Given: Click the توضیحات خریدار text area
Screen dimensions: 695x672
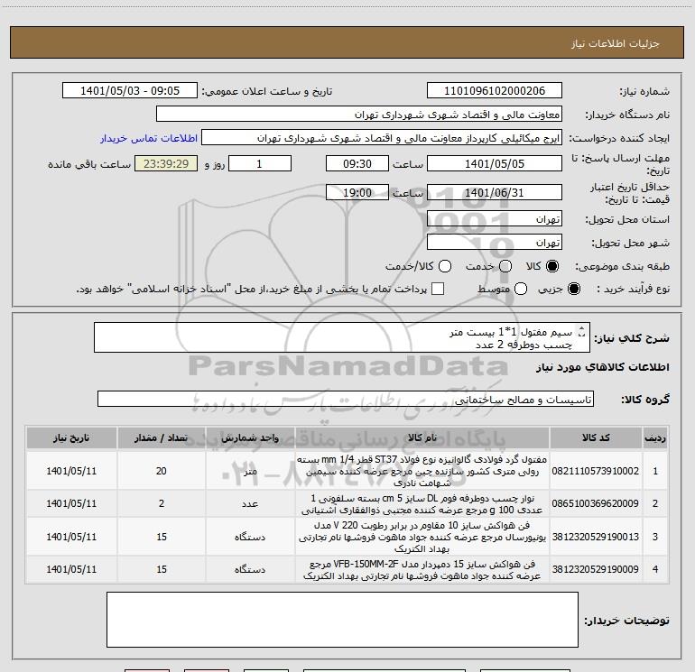Looking at the screenshot, I should click(342, 620).
